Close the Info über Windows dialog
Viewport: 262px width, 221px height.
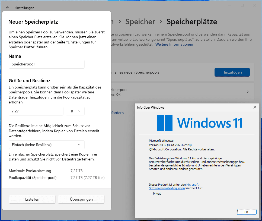point(255,107)
